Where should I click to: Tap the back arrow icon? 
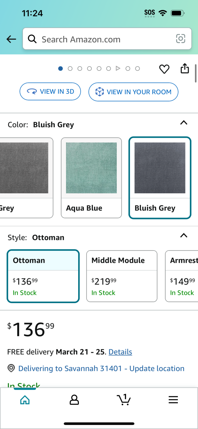[11, 39]
